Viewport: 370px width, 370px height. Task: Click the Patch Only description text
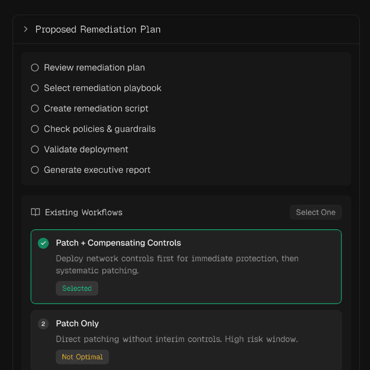(177, 339)
